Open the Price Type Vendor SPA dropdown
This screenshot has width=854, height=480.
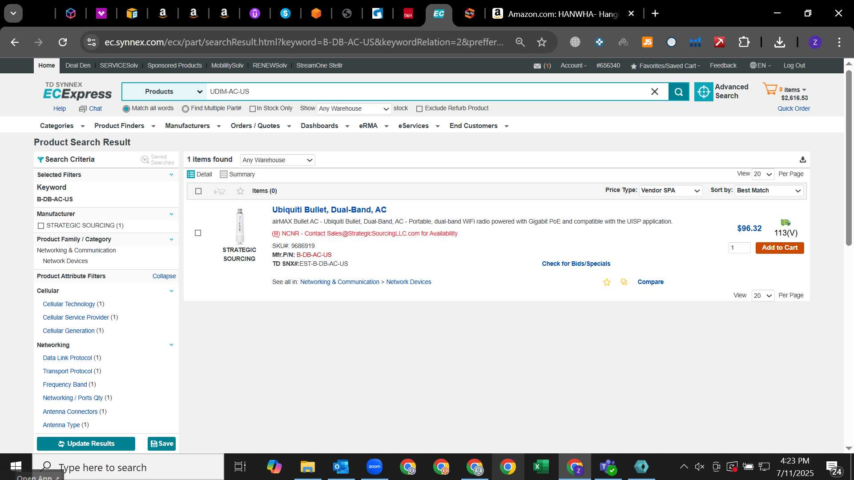(671, 191)
